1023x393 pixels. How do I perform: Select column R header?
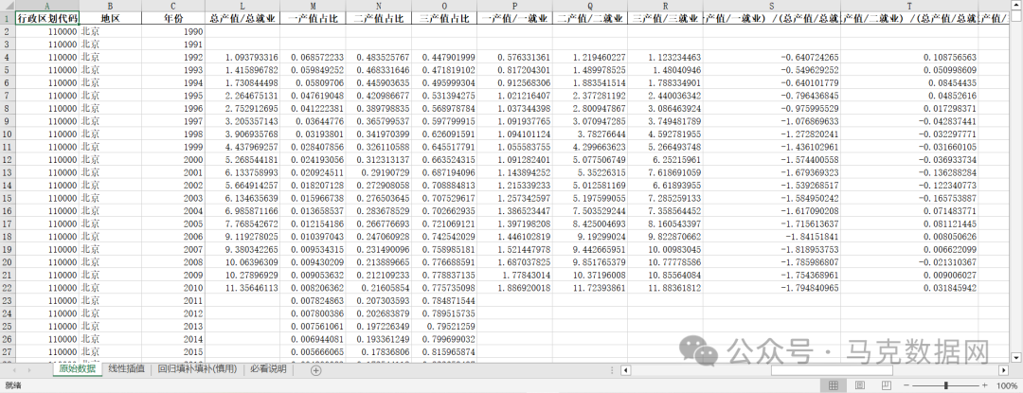666,6
